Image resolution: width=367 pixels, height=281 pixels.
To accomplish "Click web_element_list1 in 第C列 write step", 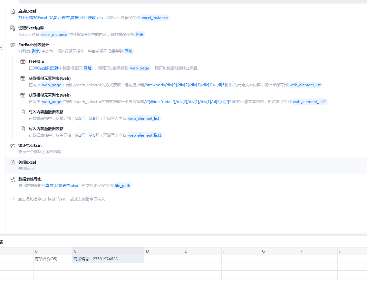I will click(145, 135).
